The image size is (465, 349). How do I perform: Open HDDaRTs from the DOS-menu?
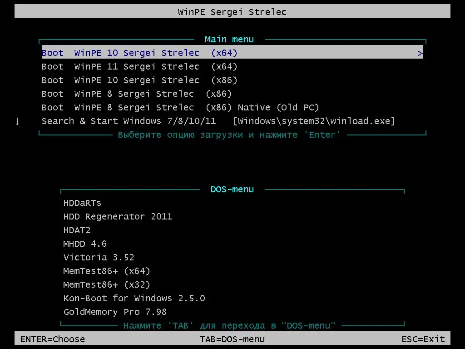click(82, 203)
